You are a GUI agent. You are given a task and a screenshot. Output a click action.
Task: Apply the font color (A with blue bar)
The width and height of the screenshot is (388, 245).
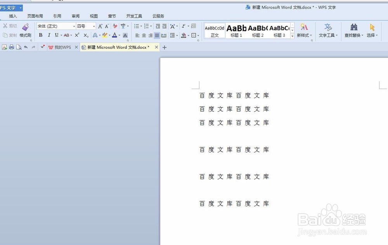point(114,35)
